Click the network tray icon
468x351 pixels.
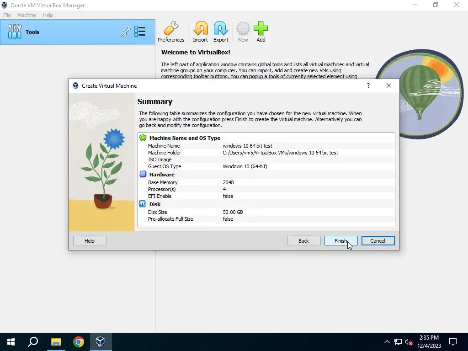(x=398, y=342)
